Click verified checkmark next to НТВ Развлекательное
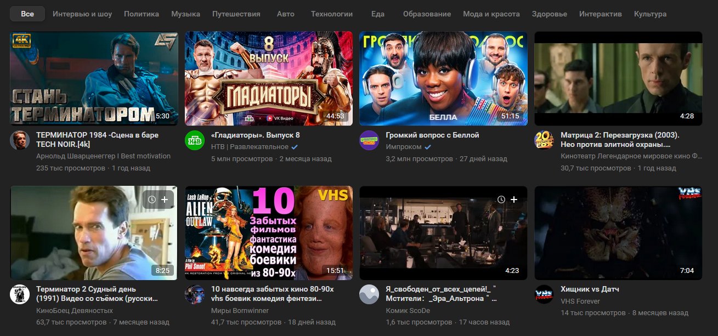Viewport: 718px width, 336px height. [x=295, y=147]
